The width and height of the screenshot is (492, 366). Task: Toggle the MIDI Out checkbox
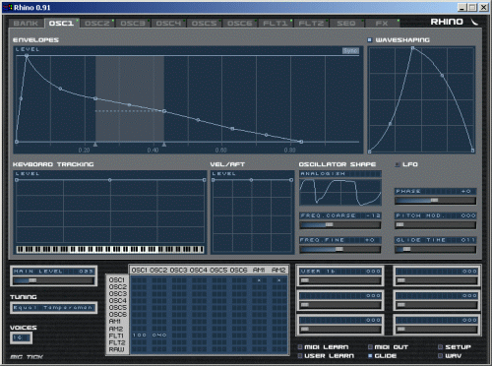tap(370, 347)
